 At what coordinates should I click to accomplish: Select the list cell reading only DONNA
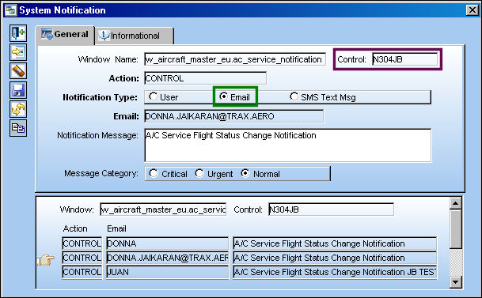click(x=168, y=243)
